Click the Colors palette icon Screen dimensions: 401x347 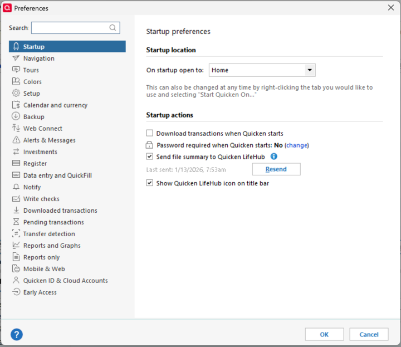point(16,82)
